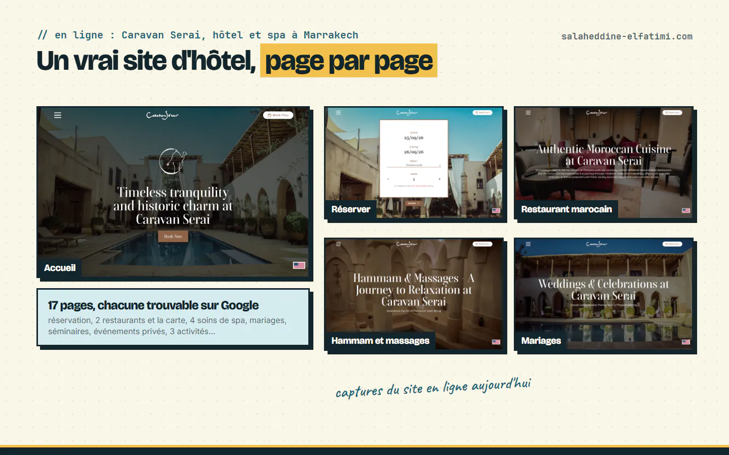The image size is (729, 455).
Task: Click the arrival date 25/09/26
Action: [414, 138]
